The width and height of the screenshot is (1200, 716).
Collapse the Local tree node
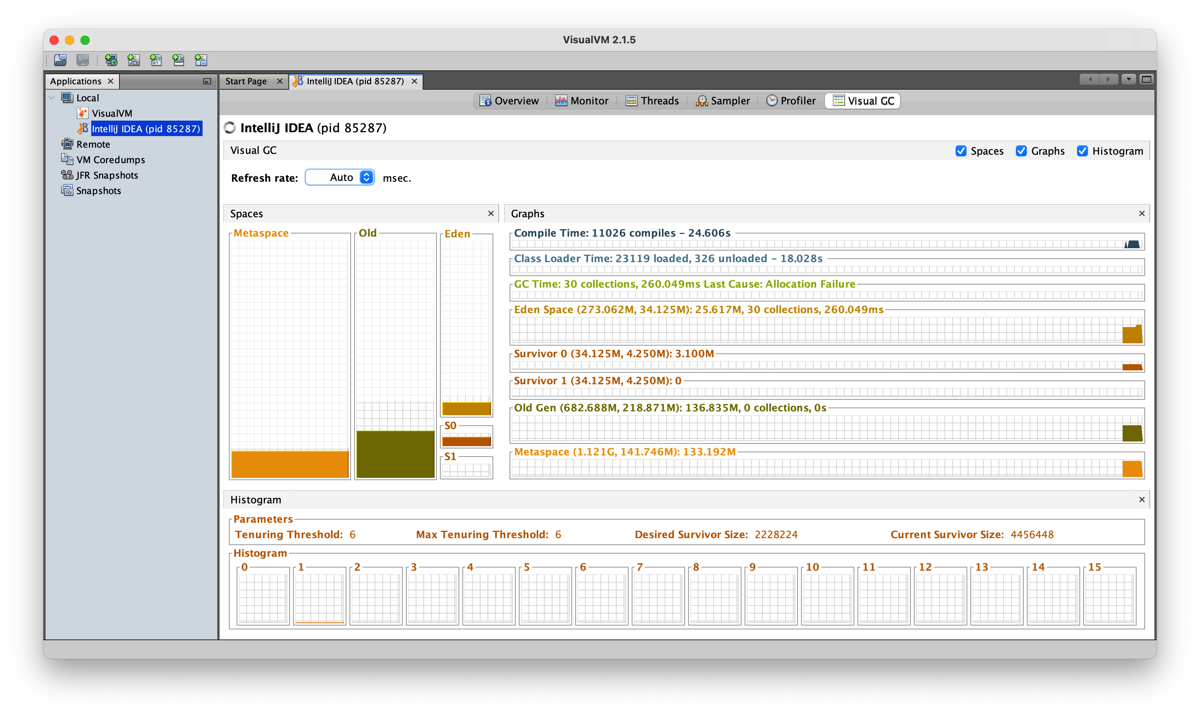tap(51, 97)
